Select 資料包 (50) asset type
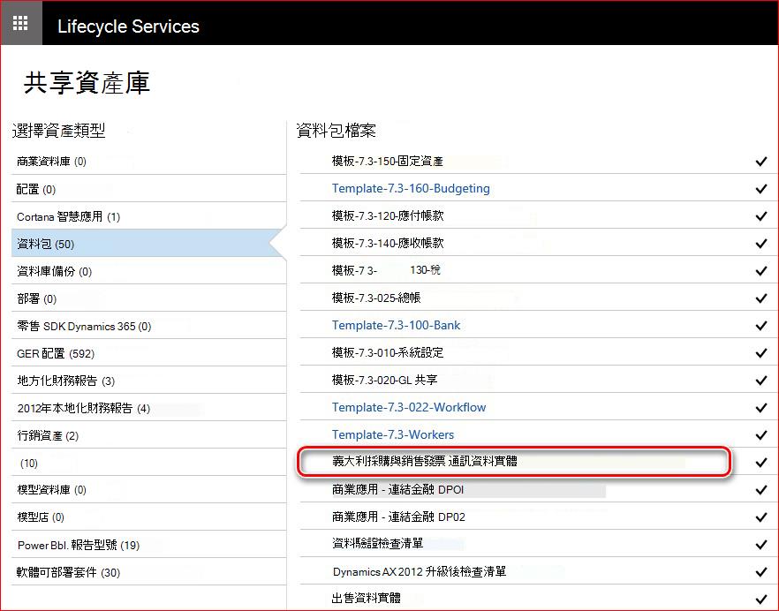This screenshot has width=779, height=611. pos(149,244)
